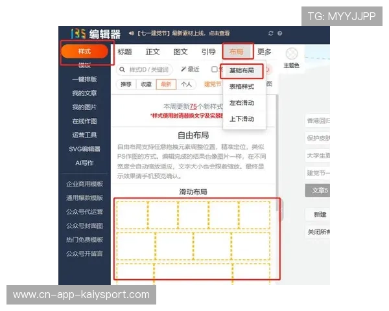This screenshot has height=311, width=389.
Task: Open the 文章5 tab
Action: [318, 190]
